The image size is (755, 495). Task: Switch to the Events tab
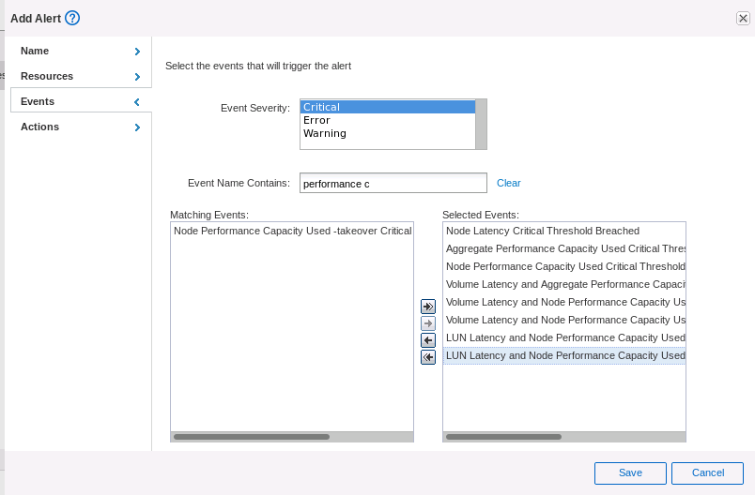38,101
